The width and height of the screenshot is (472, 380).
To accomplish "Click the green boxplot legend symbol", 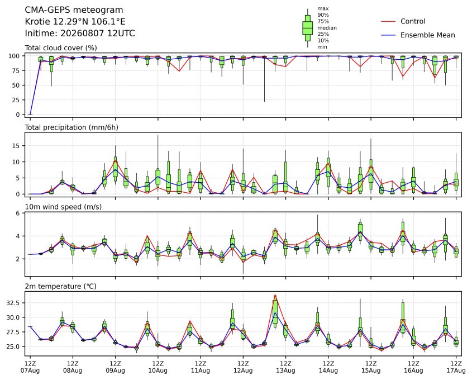I will tap(307, 28).
